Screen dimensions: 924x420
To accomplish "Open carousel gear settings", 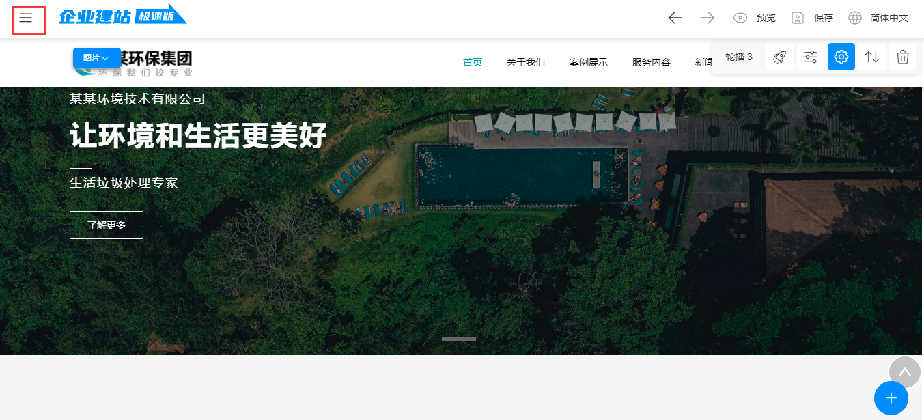I will click(x=841, y=57).
